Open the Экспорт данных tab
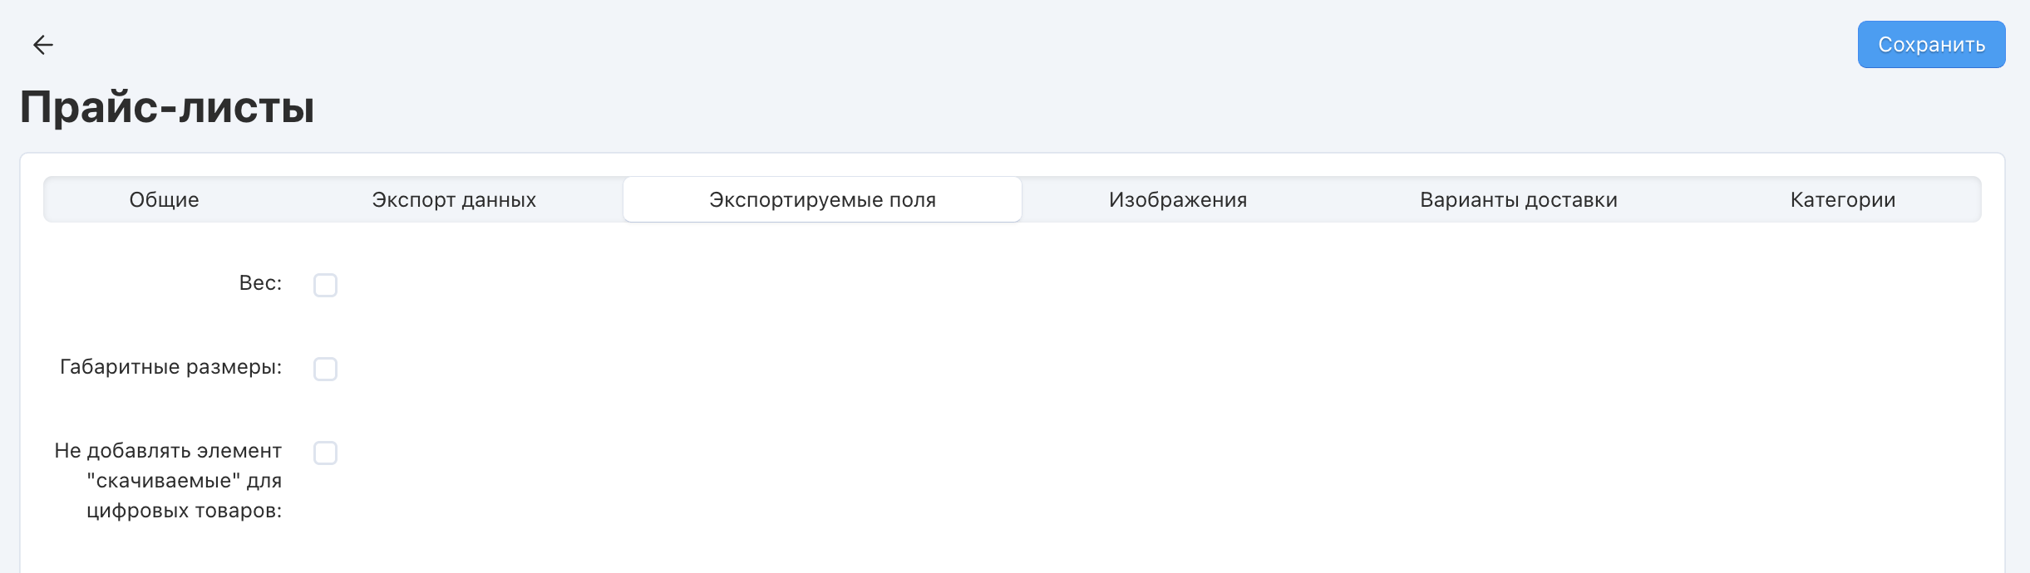2030x573 pixels. (454, 200)
